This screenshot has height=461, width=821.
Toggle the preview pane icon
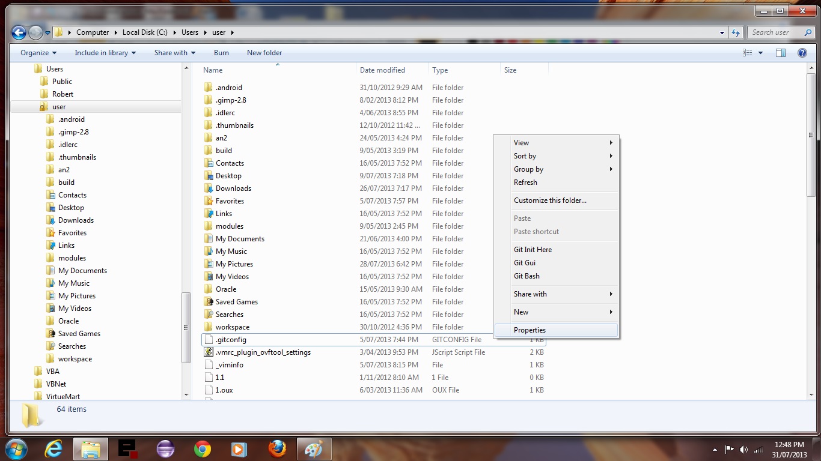(x=780, y=53)
